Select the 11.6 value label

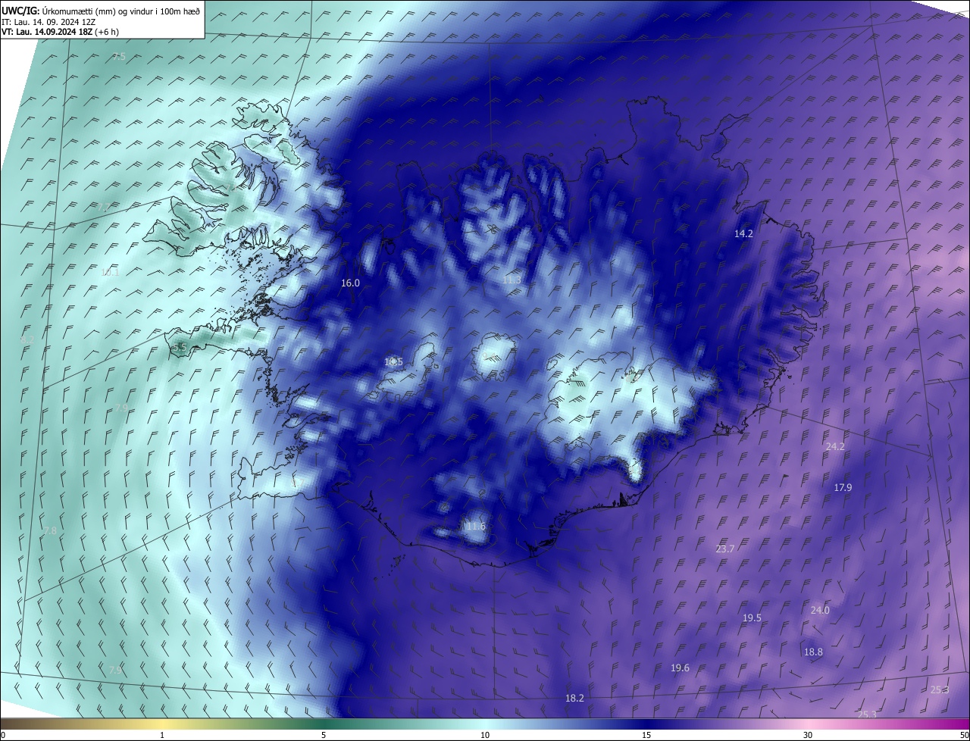[476, 526]
